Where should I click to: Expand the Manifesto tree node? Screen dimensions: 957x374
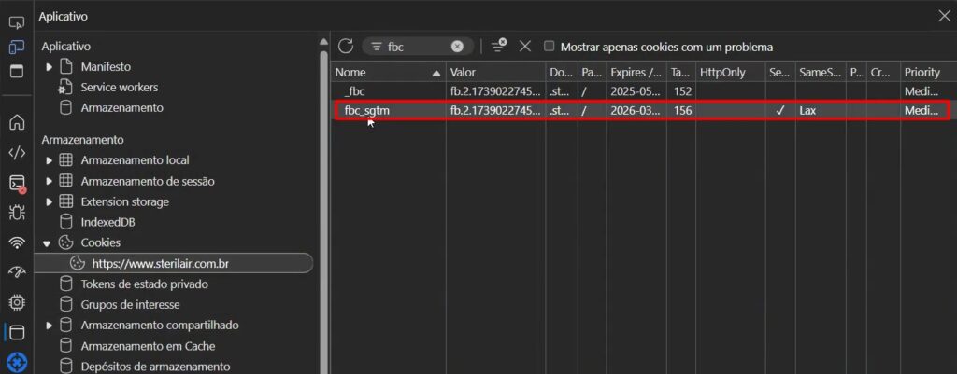coord(50,67)
